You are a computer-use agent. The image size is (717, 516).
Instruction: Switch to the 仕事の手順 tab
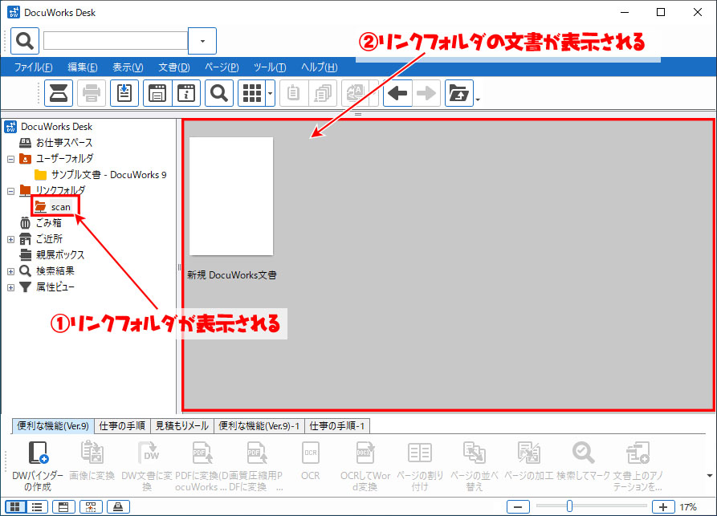(x=122, y=426)
